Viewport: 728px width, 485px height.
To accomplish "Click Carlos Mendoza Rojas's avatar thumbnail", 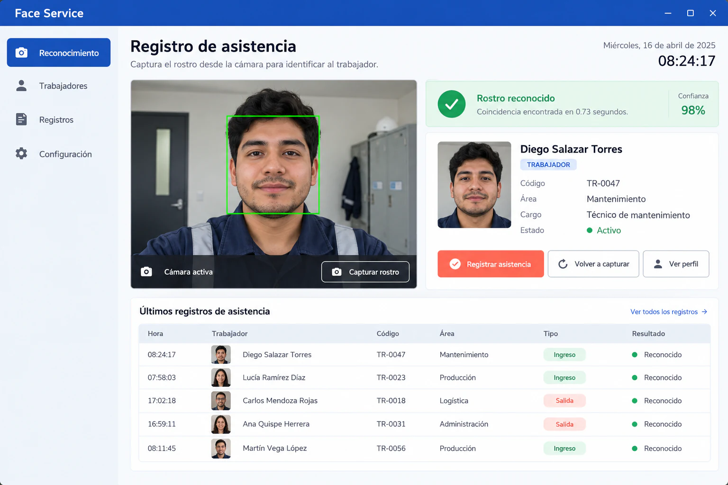I will (x=221, y=401).
